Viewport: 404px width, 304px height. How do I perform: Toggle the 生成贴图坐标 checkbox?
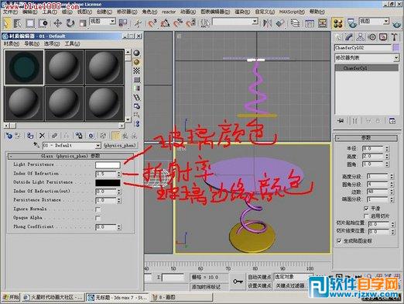339,241
